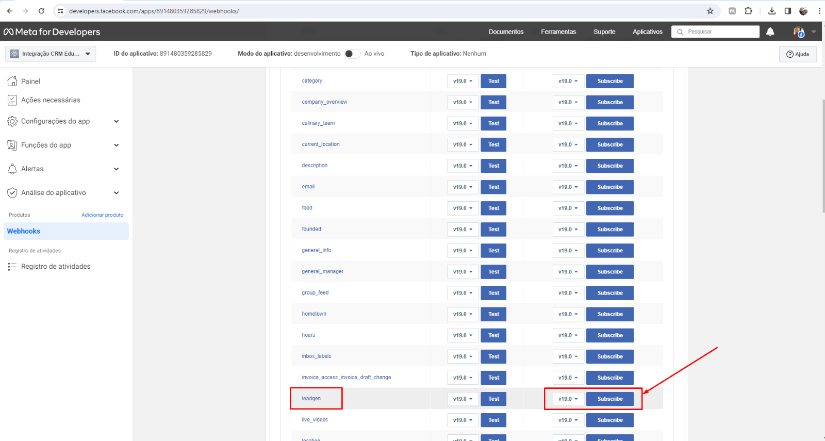Click Test for the hometown field
Viewport: 825px width, 441px height.
click(x=493, y=314)
